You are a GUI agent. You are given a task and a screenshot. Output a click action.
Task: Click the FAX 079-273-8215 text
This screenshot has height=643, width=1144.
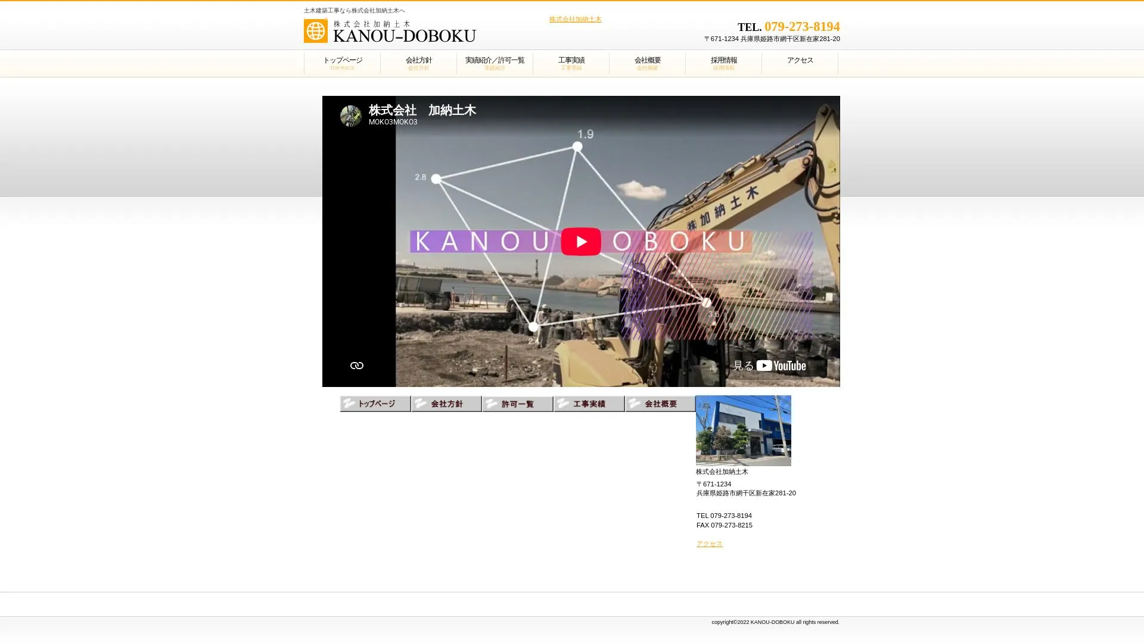[x=724, y=525]
